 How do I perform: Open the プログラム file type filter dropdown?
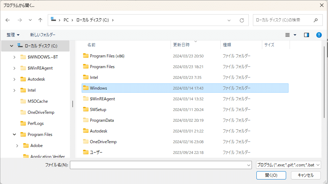point(289,165)
